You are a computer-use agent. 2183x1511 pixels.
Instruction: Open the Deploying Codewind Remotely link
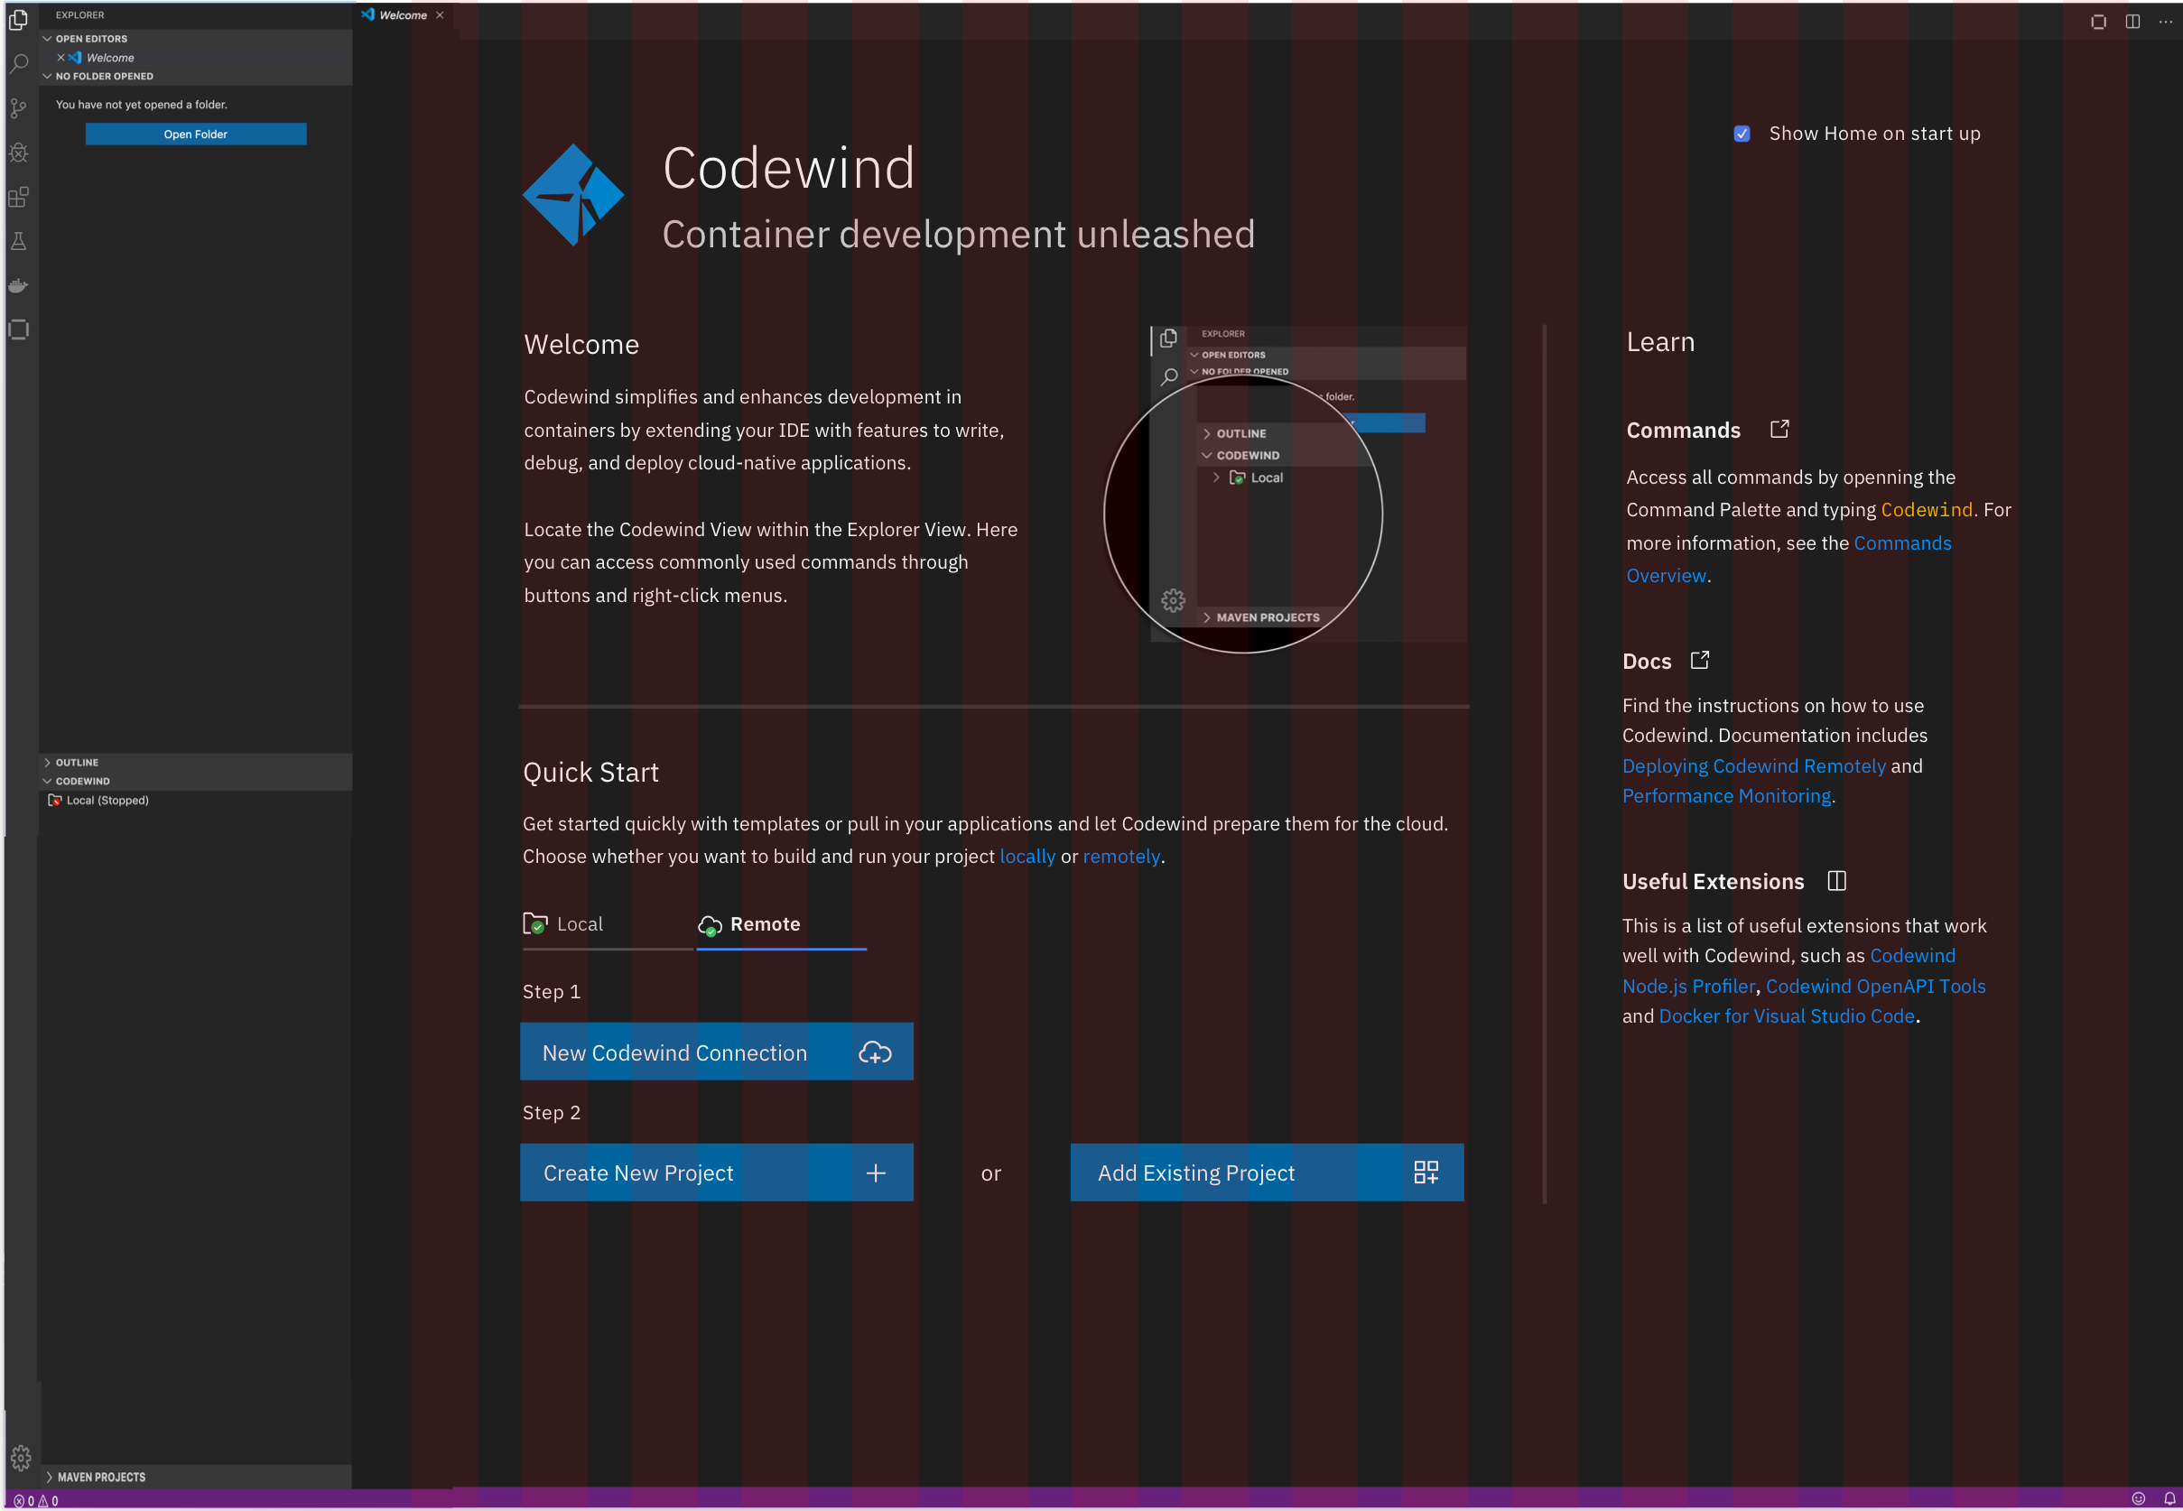tap(1752, 765)
